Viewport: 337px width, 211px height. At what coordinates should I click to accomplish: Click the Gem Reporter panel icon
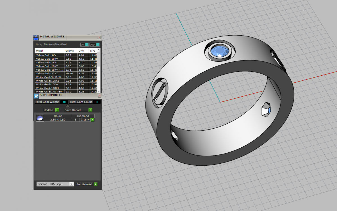coord(36,96)
